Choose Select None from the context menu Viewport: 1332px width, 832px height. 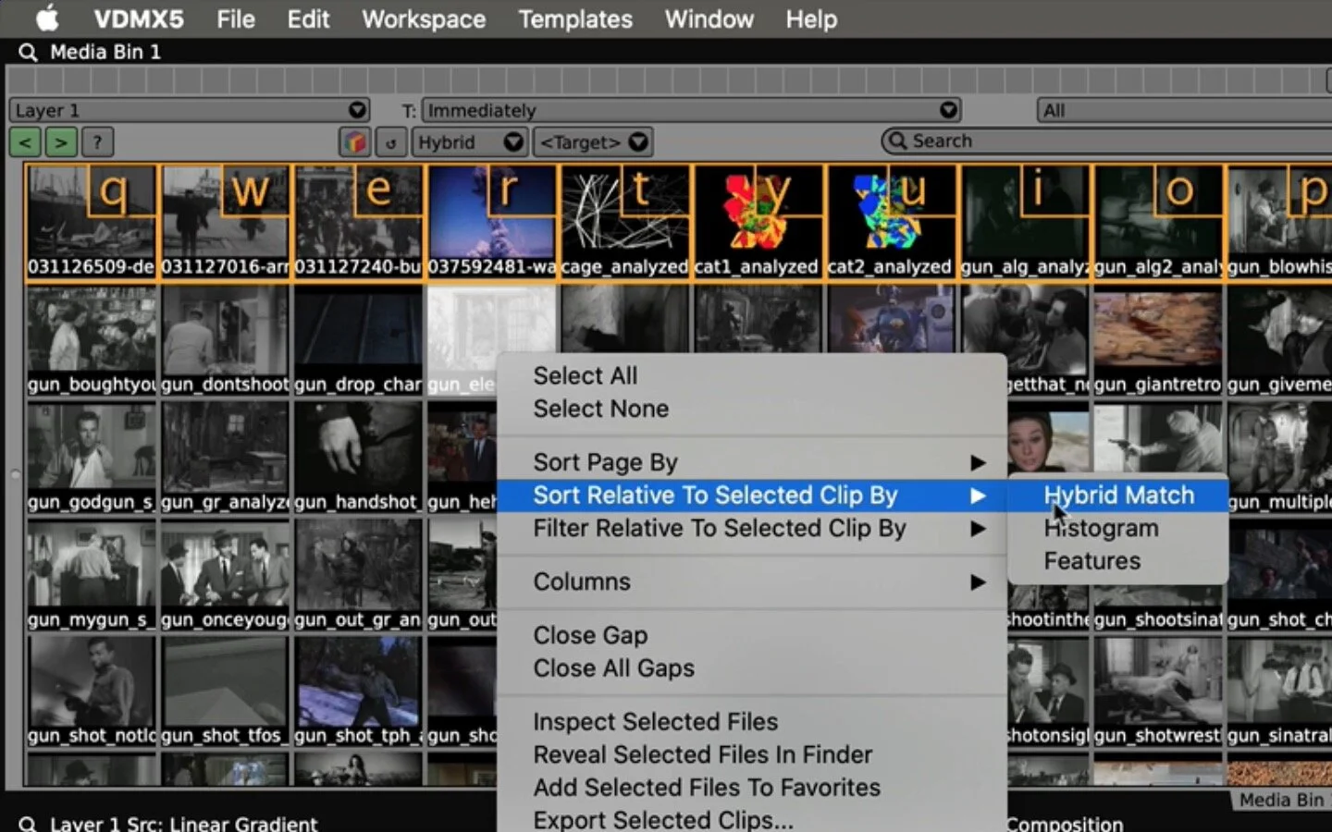tap(600, 409)
